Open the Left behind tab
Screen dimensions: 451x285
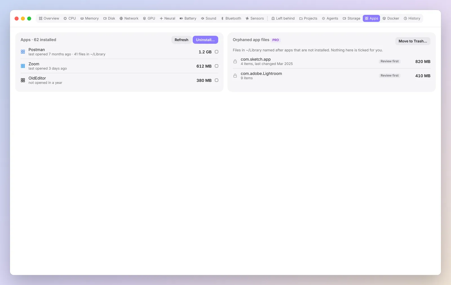tap(283, 18)
